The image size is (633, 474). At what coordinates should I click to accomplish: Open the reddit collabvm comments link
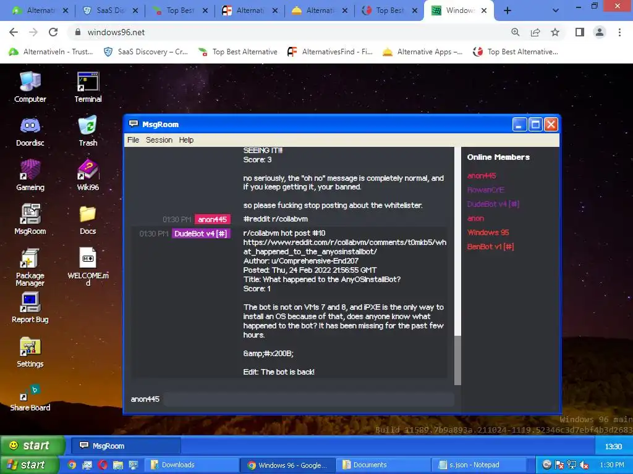click(344, 247)
